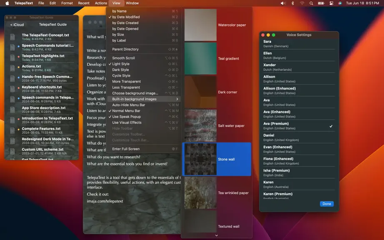Open the Recent menu

84,3
